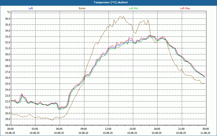Screen dimensions: 217x136
Task: Click the 09:00 time axis label
Action: (84, 129)
